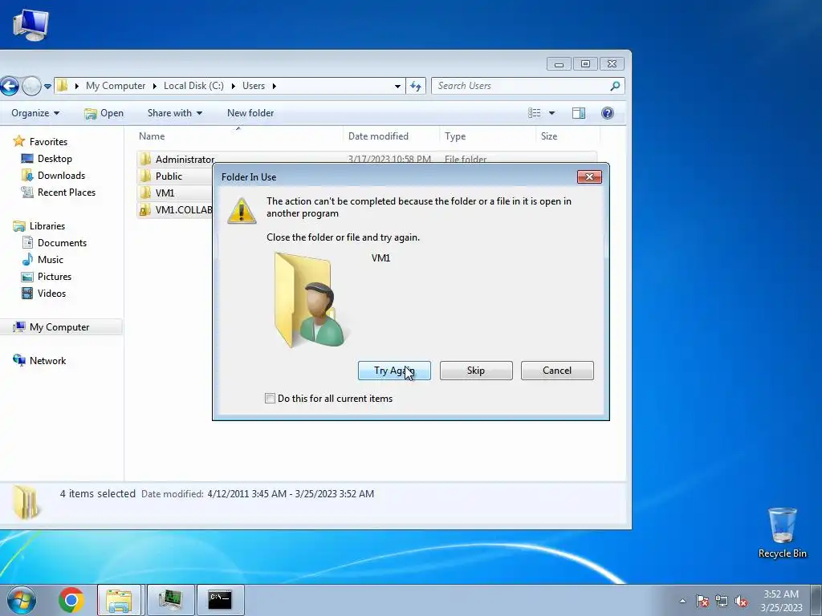
Task: Click Open in the Explorer toolbar
Action: click(x=104, y=113)
